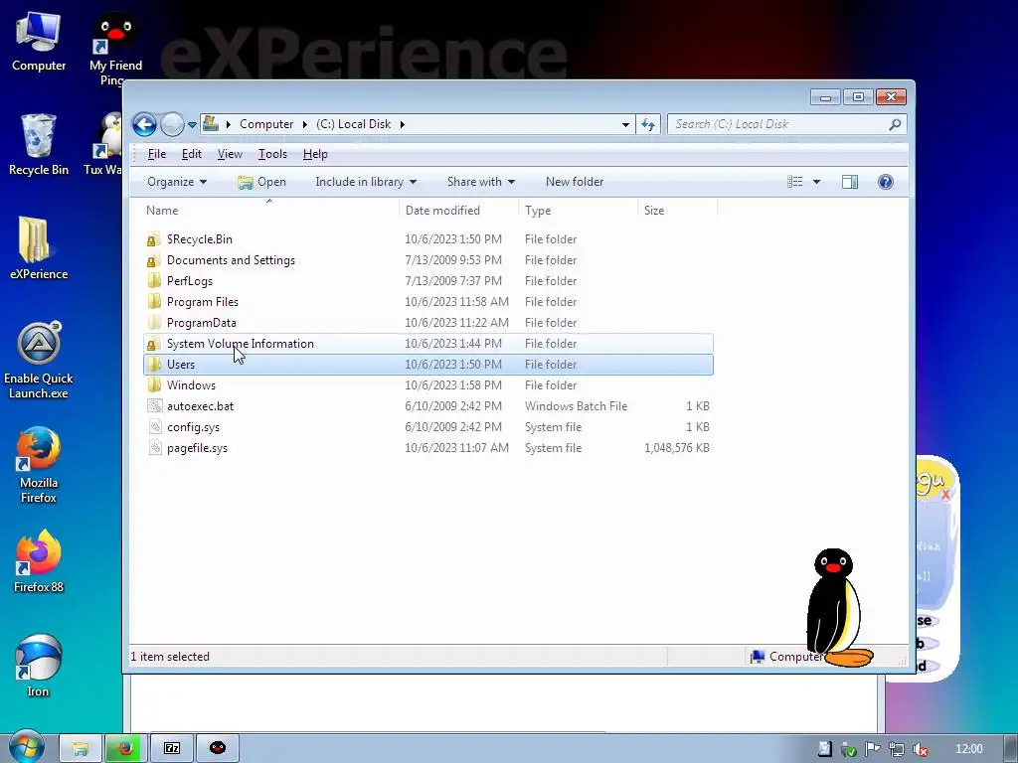The width and height of the screenshot is (1018, 763).
Task: Select the ProgramData folder icon
Action: coord(154,323)
